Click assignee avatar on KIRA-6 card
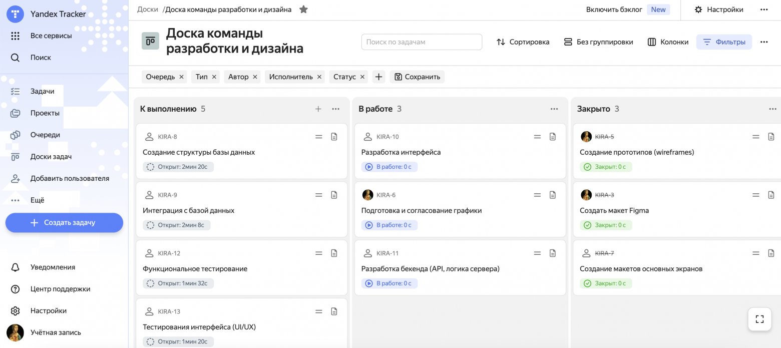781x348 pixels. [x=368, y=195]
